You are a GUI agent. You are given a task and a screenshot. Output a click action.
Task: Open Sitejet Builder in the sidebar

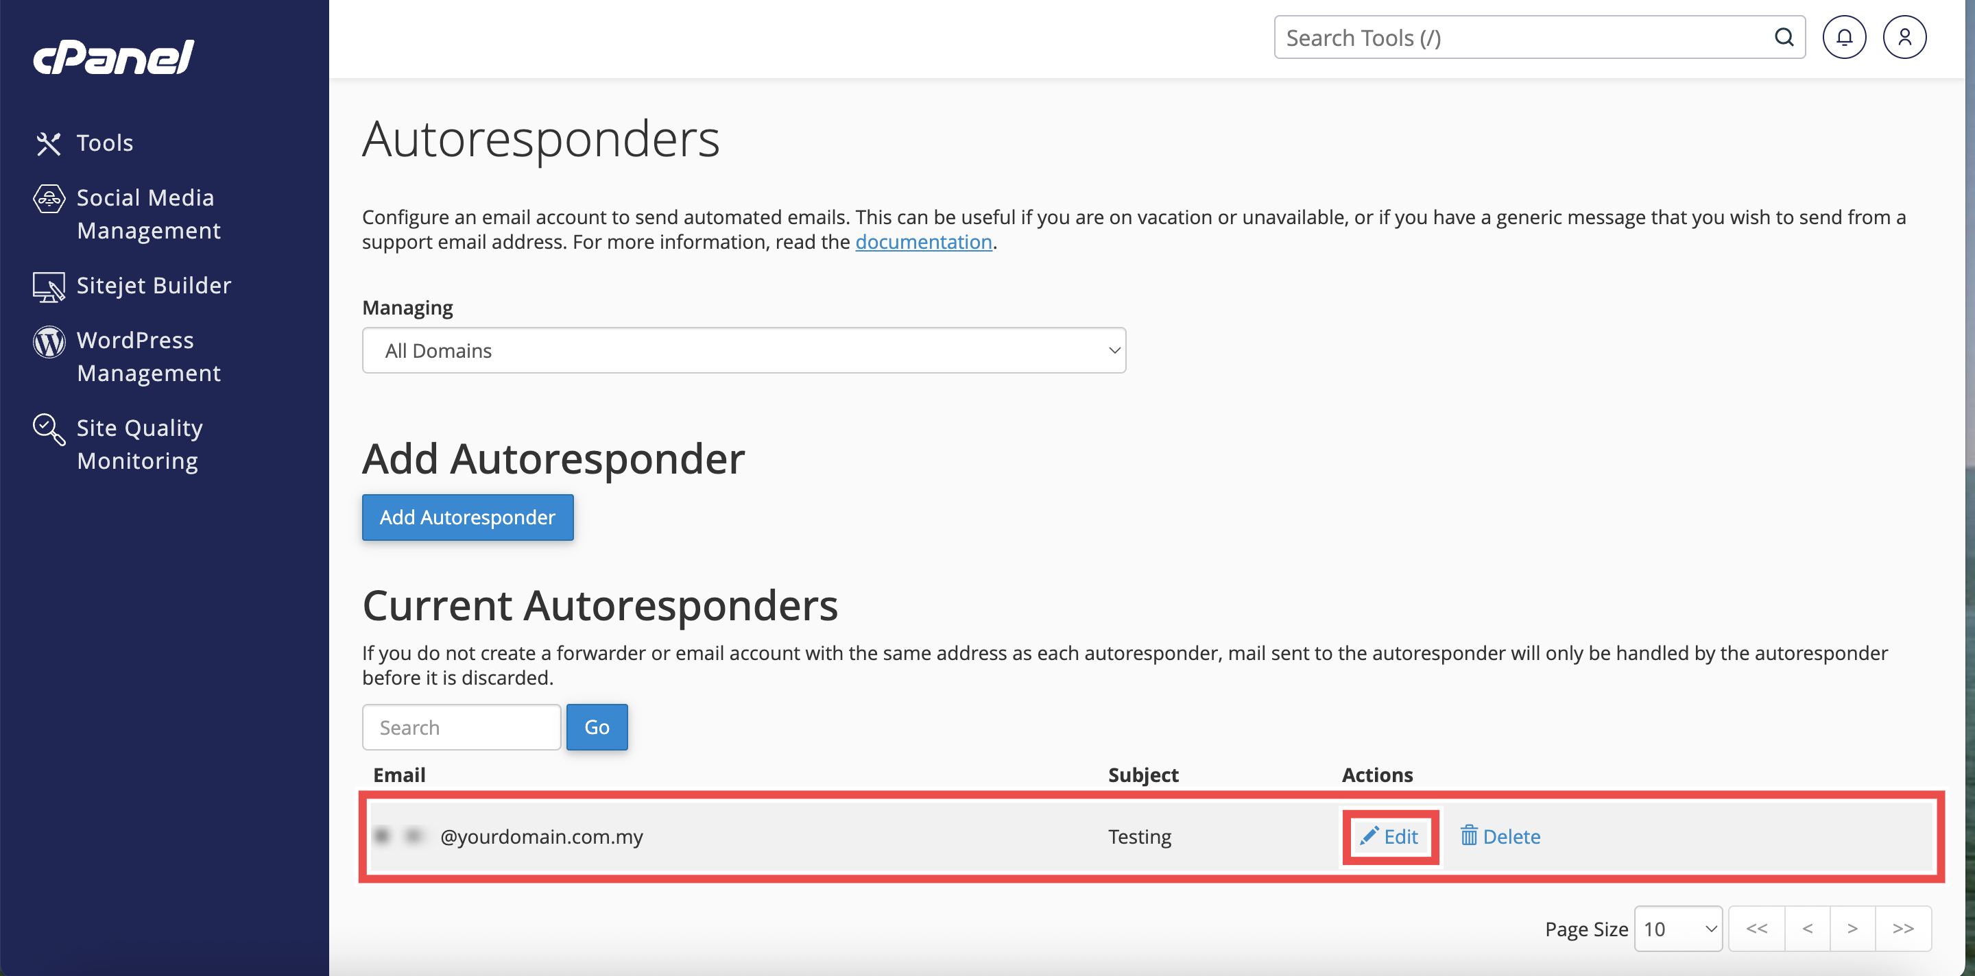tap(154, 285)
